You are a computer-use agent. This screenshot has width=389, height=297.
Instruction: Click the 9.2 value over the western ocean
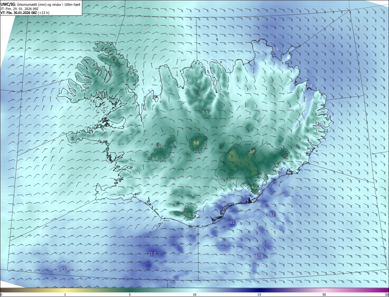click(30, 207)
